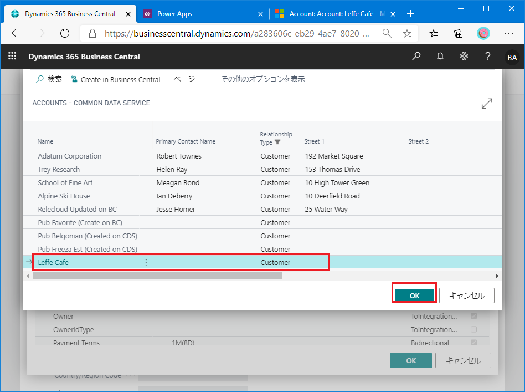Select the Dynamics 365 Business Central tab
Screen dimensions: 525x392
coord(70,14)
